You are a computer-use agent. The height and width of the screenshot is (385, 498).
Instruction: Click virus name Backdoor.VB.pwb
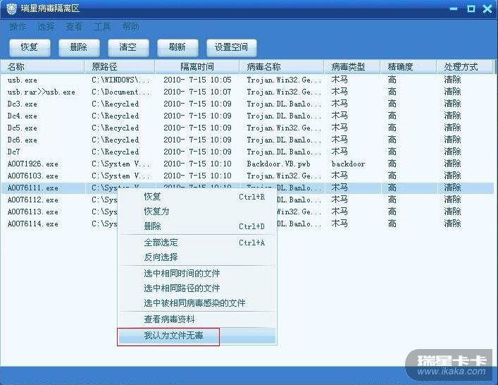click(x=278, y=164)
